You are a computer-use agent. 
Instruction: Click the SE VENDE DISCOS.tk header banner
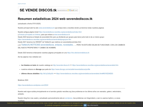click(49, 10)
